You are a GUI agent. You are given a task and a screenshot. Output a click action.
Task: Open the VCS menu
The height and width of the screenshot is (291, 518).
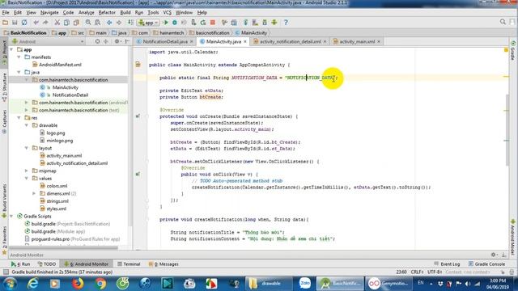(168, 13)
